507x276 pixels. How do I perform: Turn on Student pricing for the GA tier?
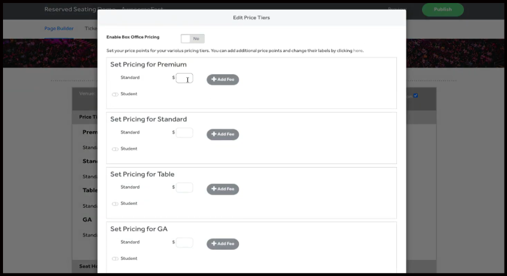pyautogui.click(x=115, y=259)
